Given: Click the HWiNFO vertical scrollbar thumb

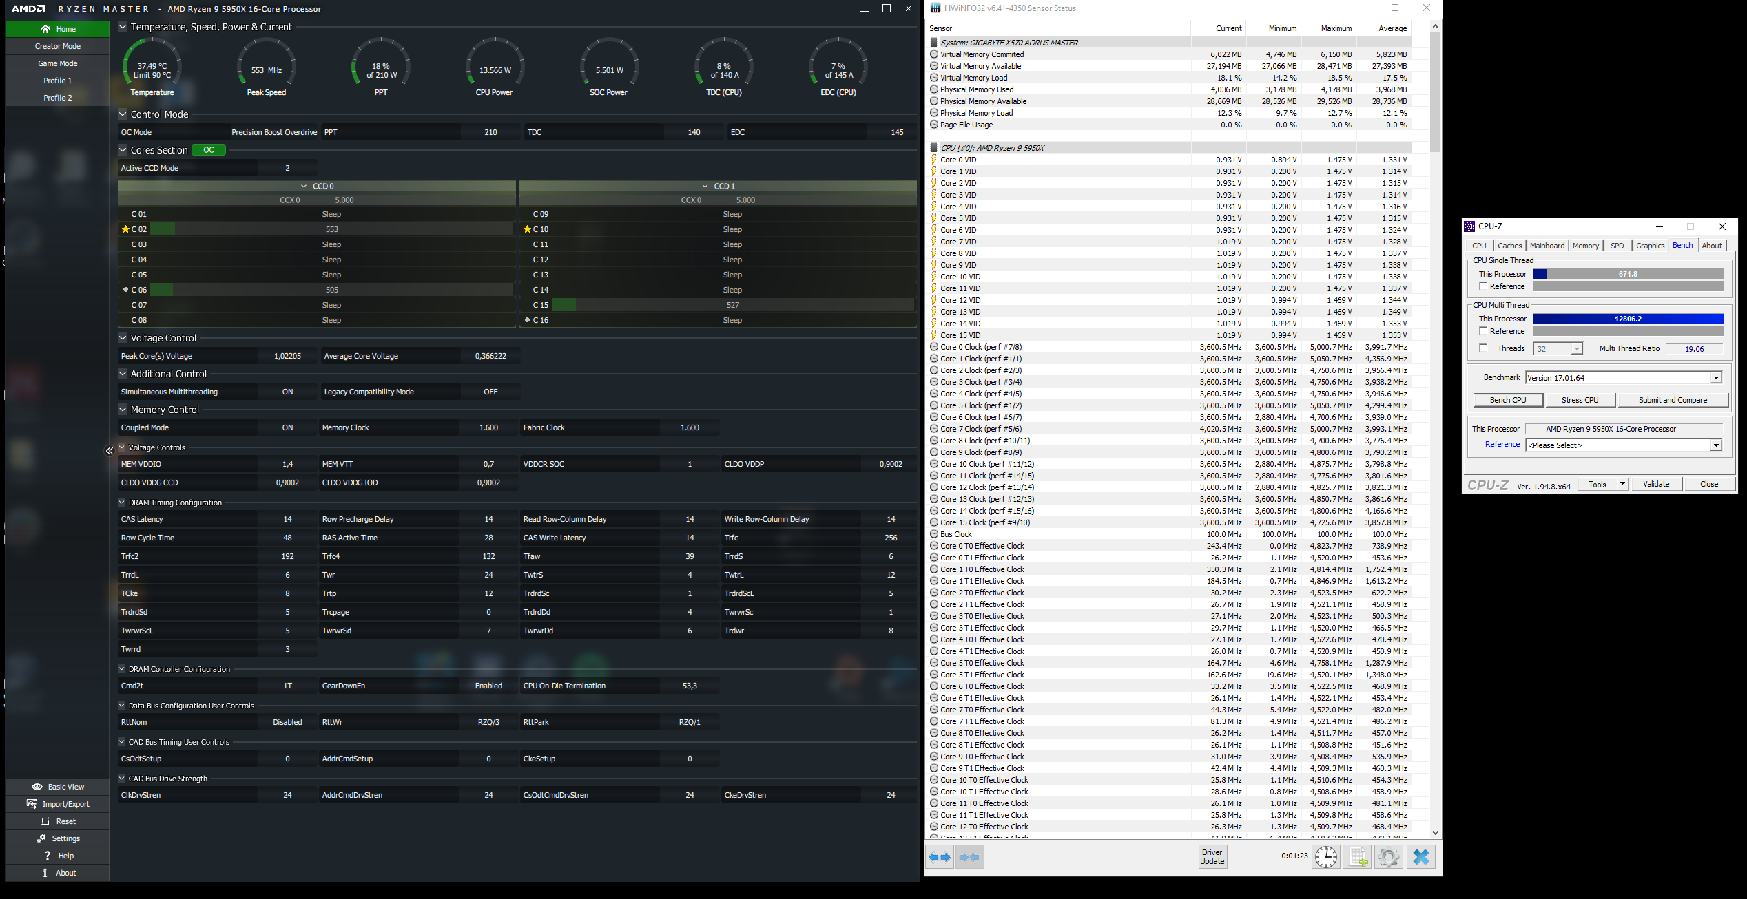Looking at the screenshot, I should point(1435,92).
